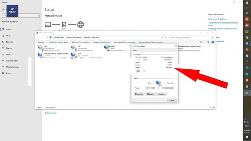The image size is (251, 141).
Task: Select the desk 2 PPPOE connection
Action: [116, 48]
